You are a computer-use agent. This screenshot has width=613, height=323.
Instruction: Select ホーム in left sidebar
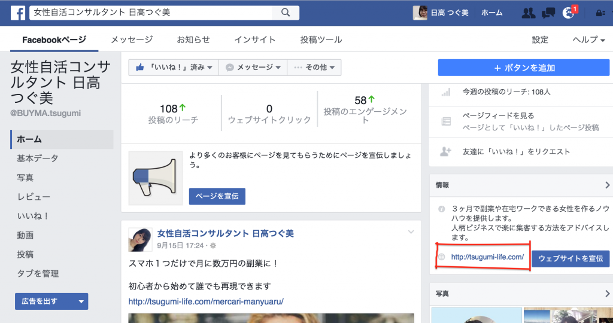[x=62, y=139]
